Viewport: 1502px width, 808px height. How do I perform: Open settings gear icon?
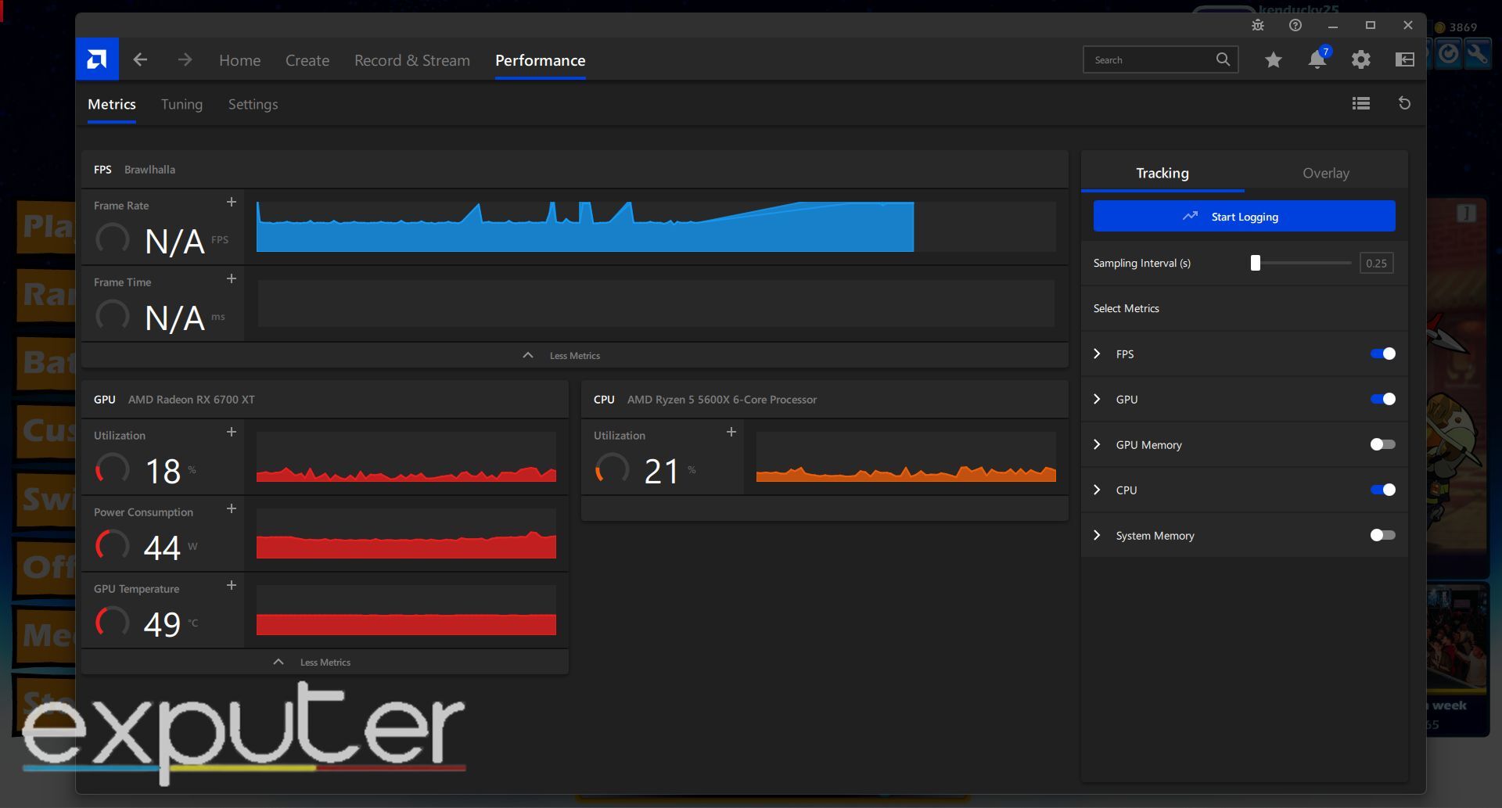pyautogui.click(x=1361, y=59)
